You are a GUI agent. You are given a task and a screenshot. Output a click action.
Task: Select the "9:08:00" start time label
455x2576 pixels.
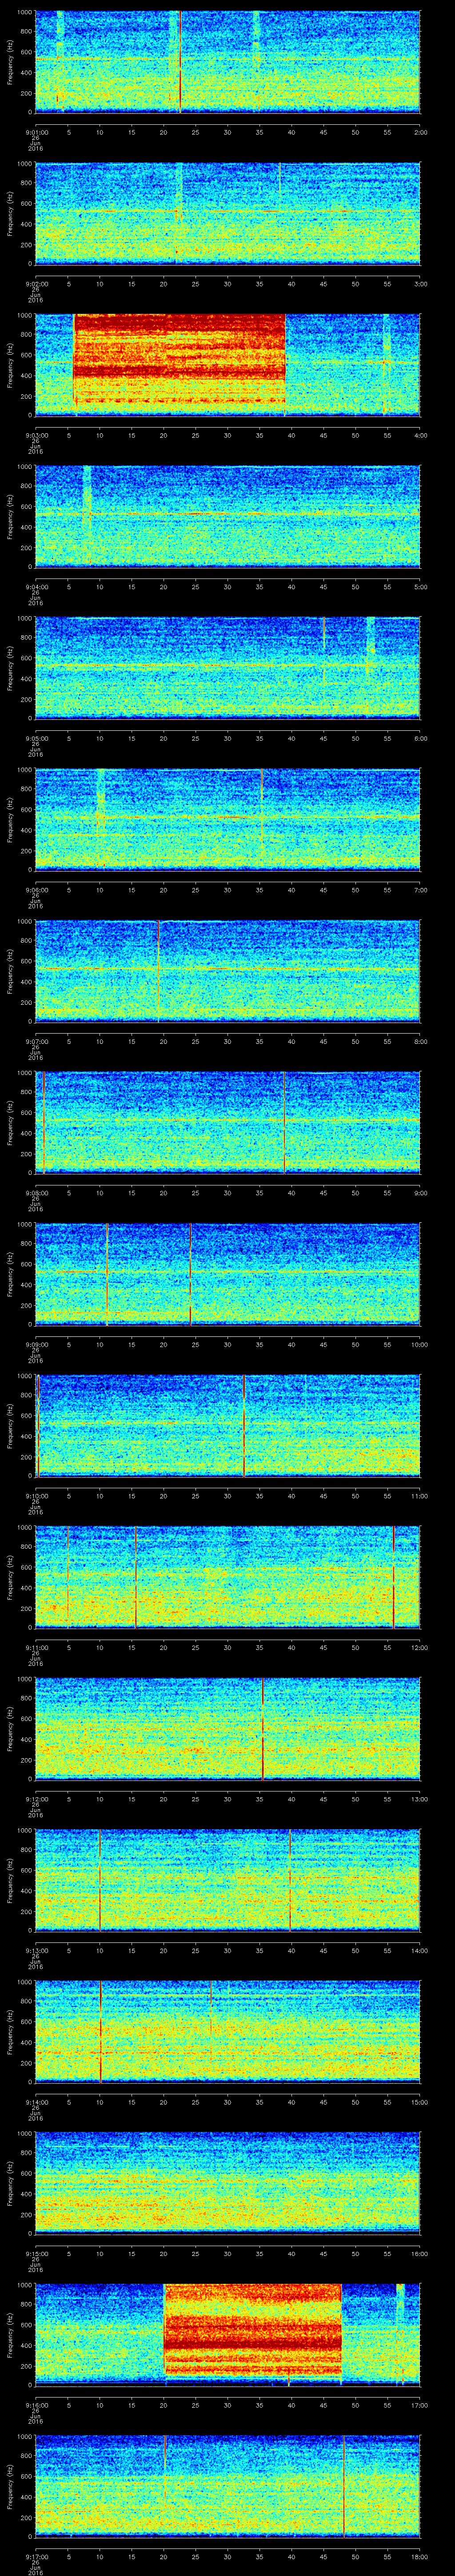[37, 1192]
